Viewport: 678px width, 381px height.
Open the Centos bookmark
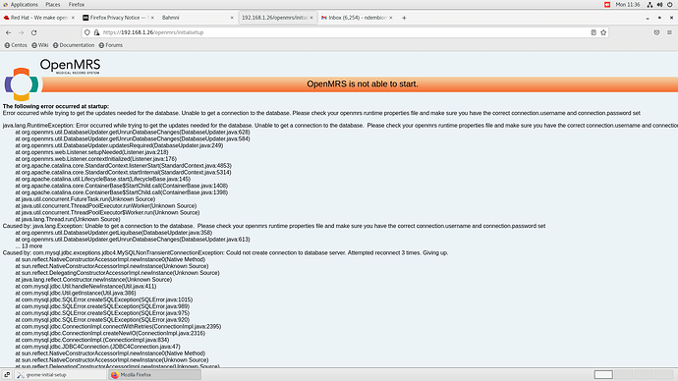16,45
